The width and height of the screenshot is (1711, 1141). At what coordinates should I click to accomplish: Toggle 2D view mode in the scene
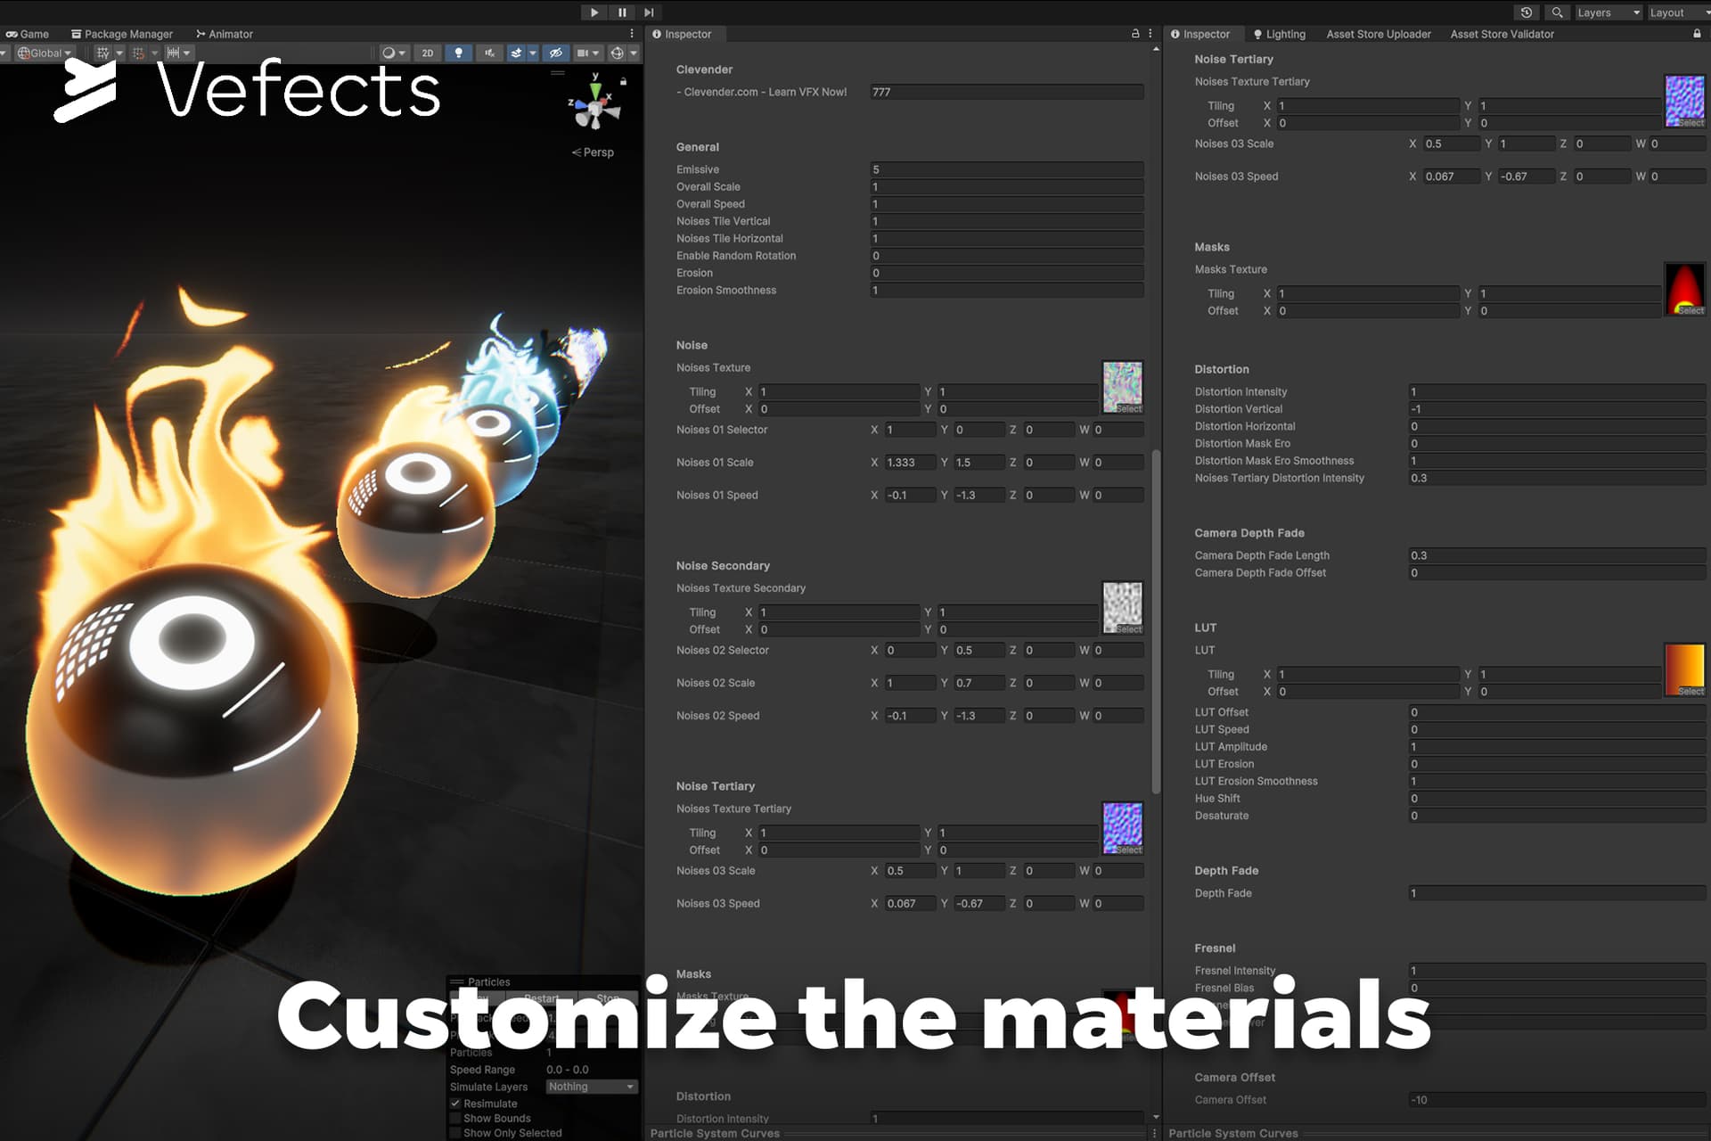428,53
